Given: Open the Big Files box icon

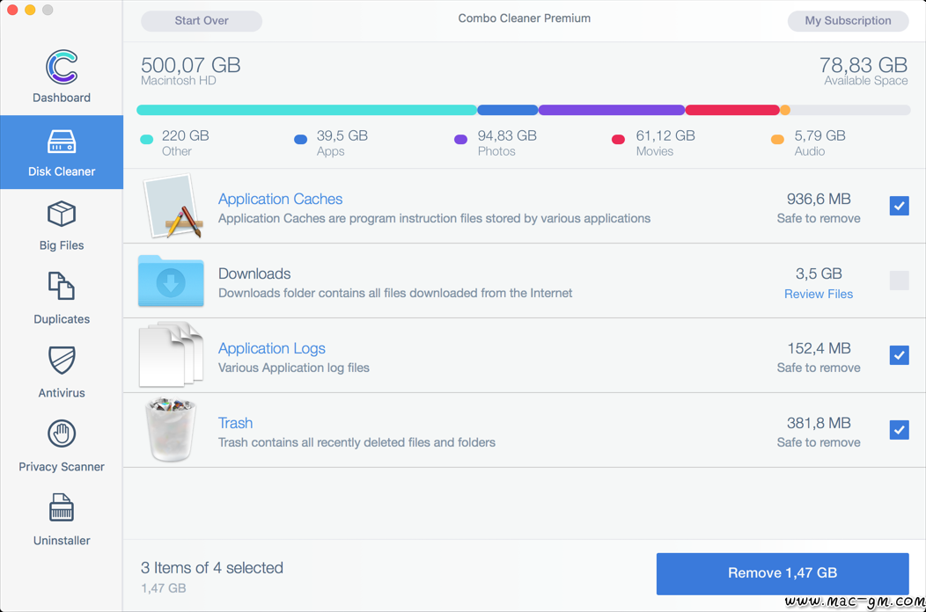Looking at the screenshot, I should (x=62, y=214).
